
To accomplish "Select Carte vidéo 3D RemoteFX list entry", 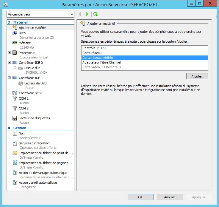I will [x=145, y=67].
